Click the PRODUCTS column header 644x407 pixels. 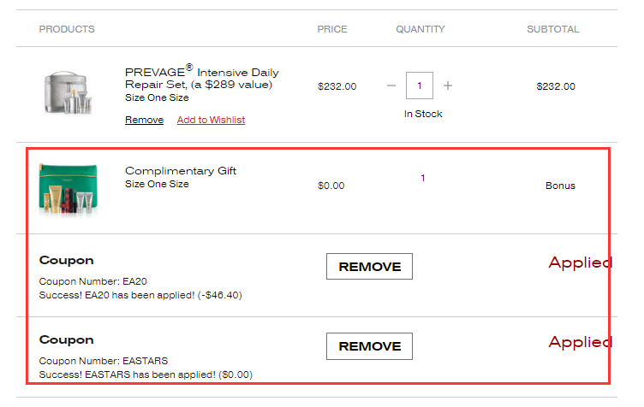tap(67, 29)
